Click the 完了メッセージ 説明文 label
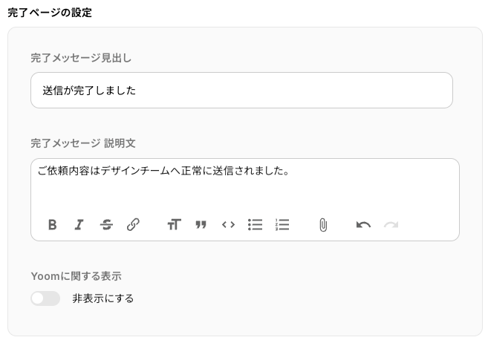Screen dimensions: 488x343 [x=82, y=142]
